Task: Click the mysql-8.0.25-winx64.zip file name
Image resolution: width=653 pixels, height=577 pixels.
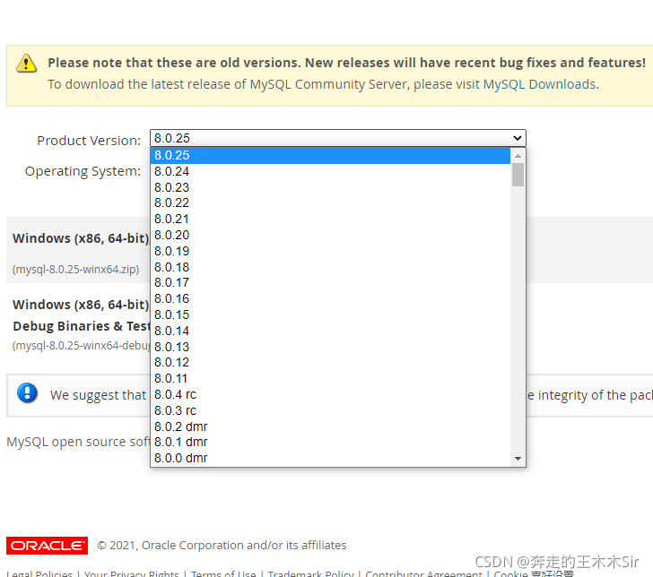Action: [75, 270]
